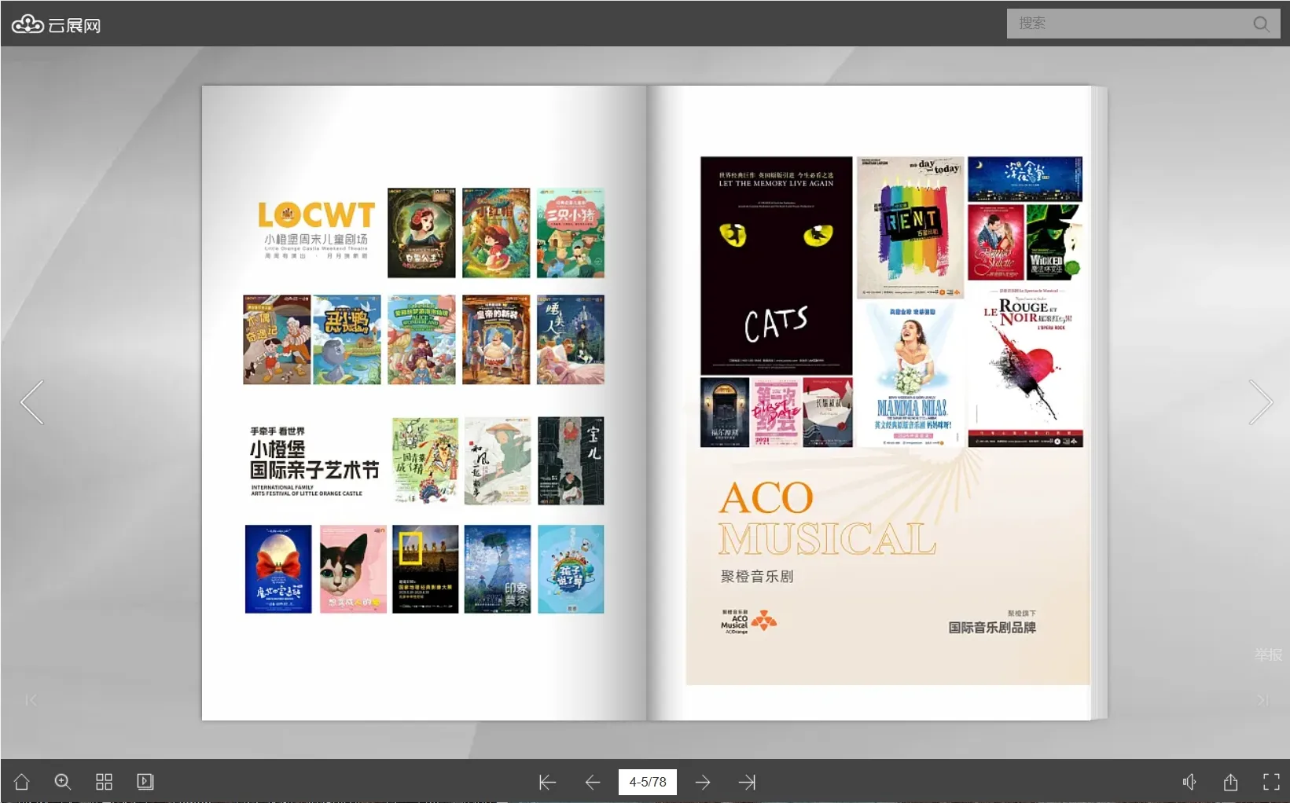
Task: Click the search box at top
Action: (1128, 24)
